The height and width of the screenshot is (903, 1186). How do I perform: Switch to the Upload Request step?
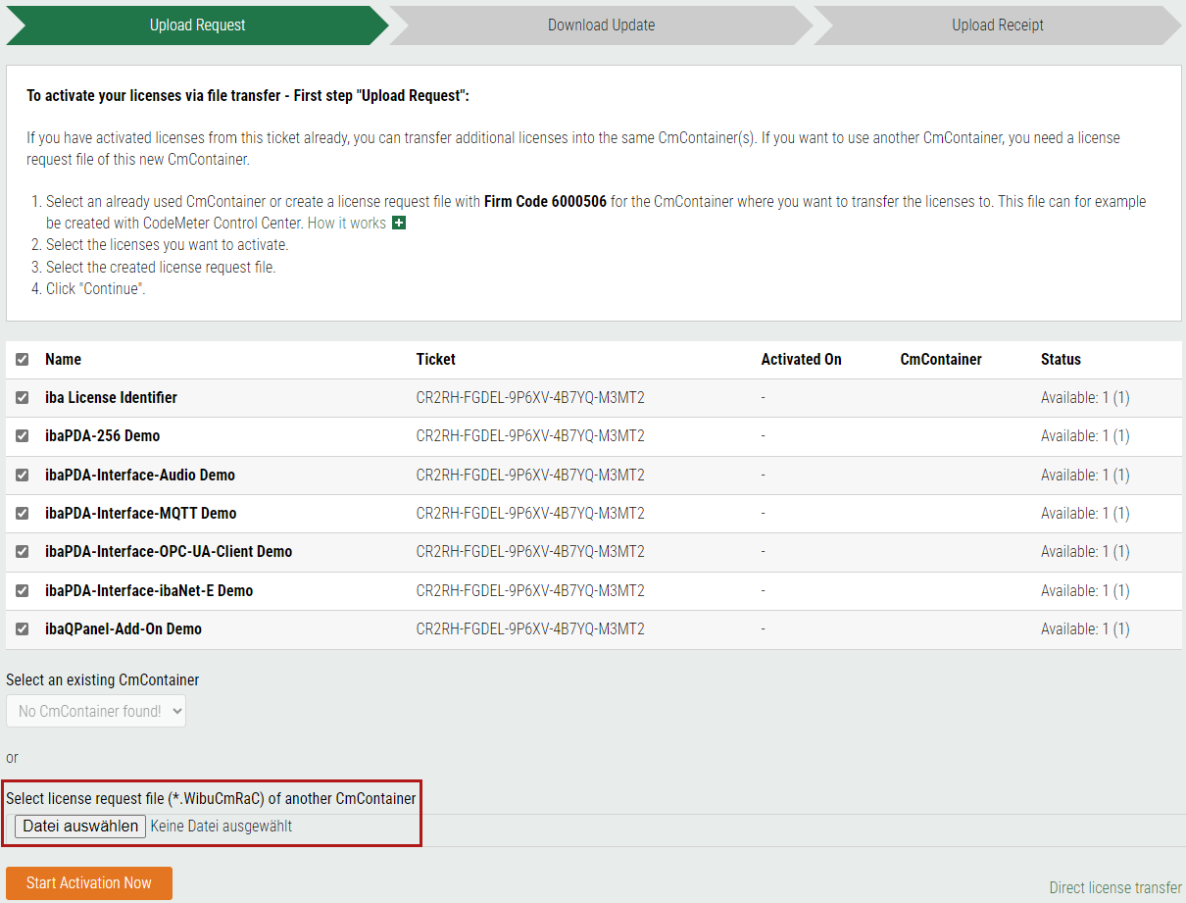[197, 25]
